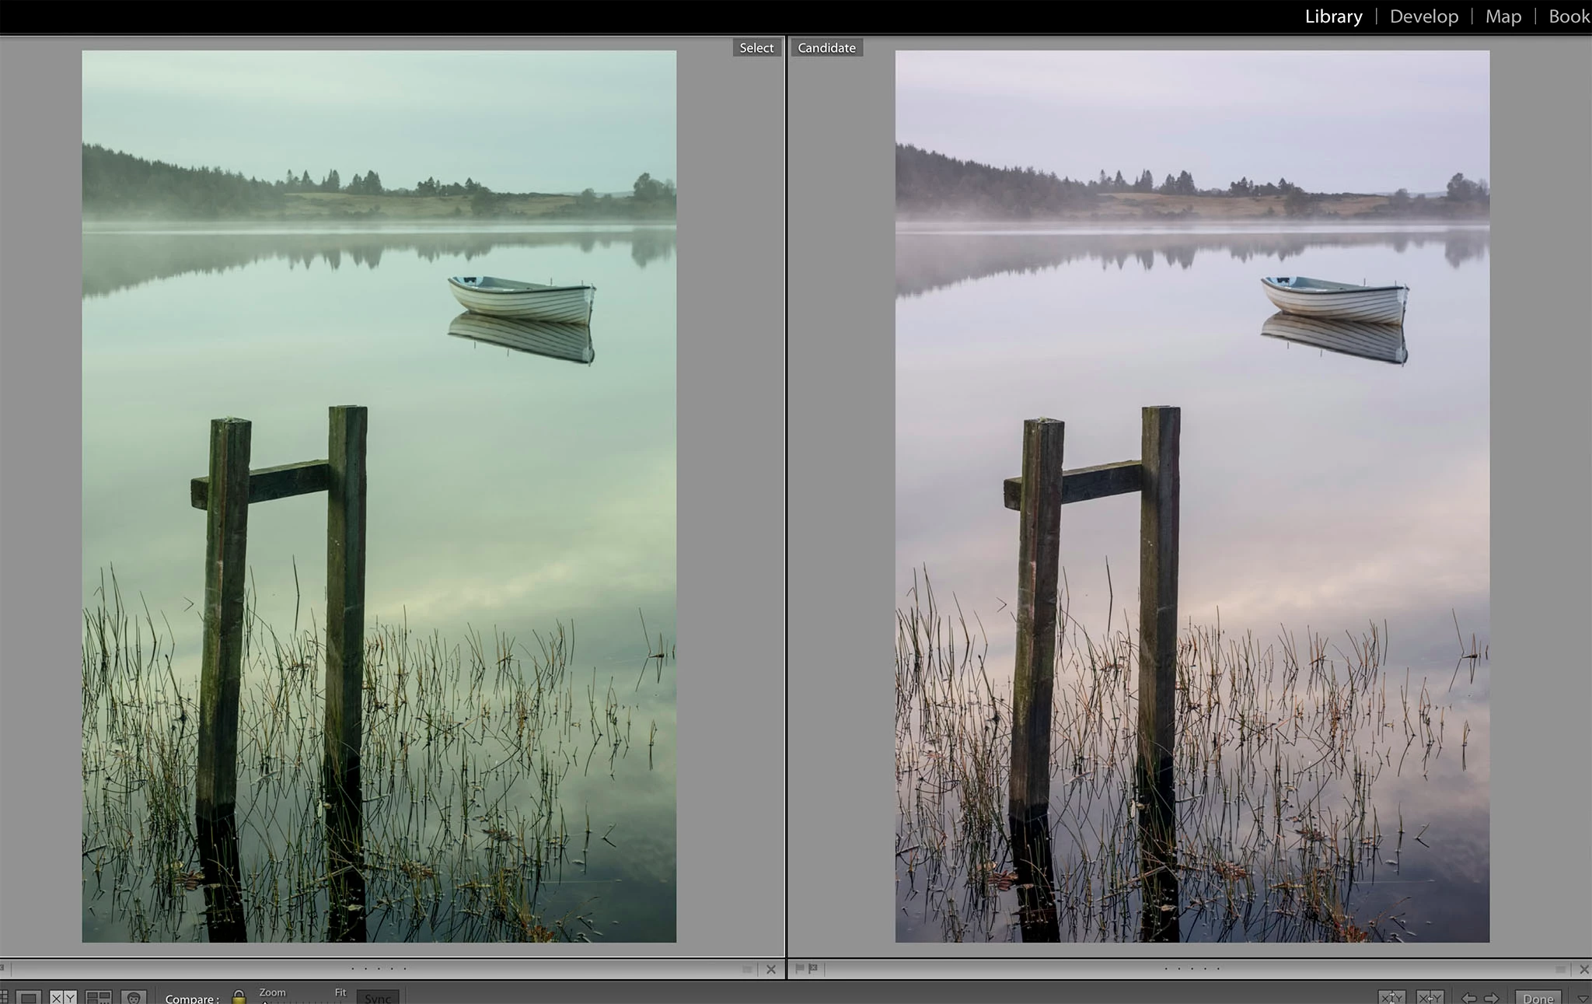1592x1004 pixels.
Task: Flag candidate photo as pick
Action: tap(800, 968)
